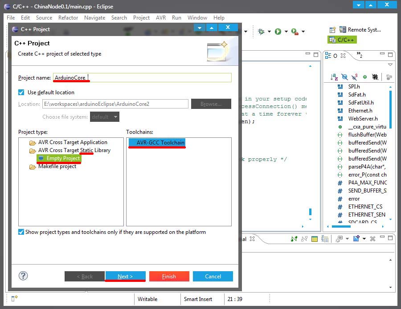The height and width of the screenshot is (309, 401).
Task: Minimize the Outline panel
Action: click(x=382, y=54)
